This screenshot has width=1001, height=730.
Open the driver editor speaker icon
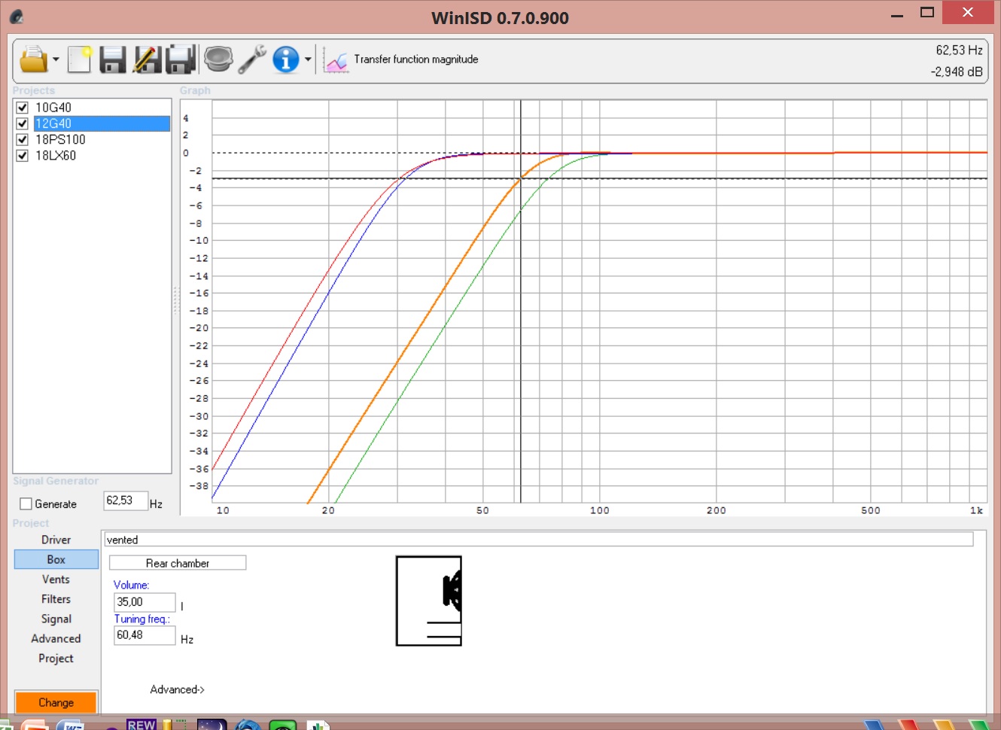point(218,59)
